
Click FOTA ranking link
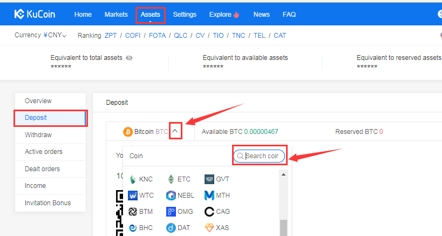pyautogui.click(x=157, y=36)
